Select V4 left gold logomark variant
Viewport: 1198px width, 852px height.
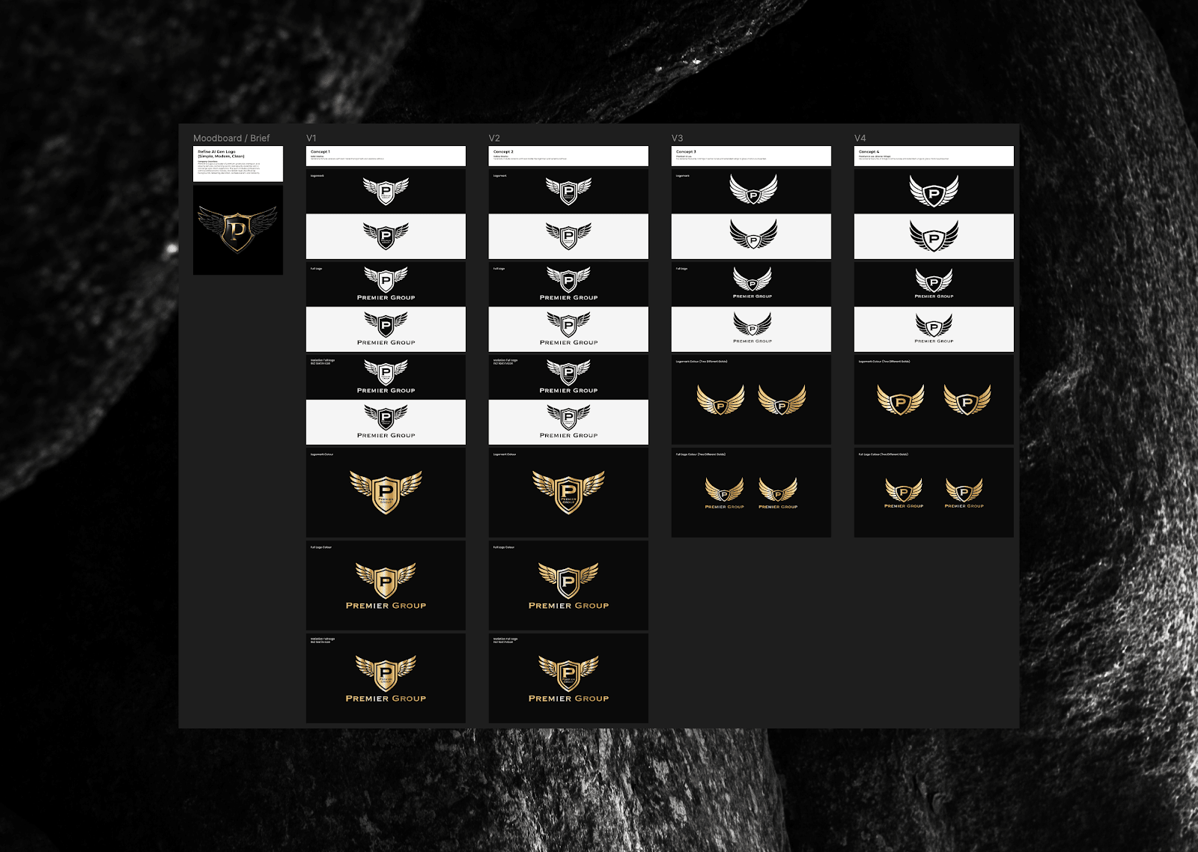click(901, 400)
